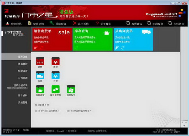Click 没有到期应付款 text in purchase tile
The width and height of the screenshot is (189, 136).
pos(122,37)
